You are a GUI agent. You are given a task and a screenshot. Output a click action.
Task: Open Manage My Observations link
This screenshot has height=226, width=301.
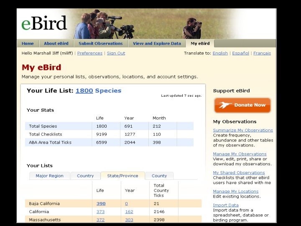click(x=240, y=154)
